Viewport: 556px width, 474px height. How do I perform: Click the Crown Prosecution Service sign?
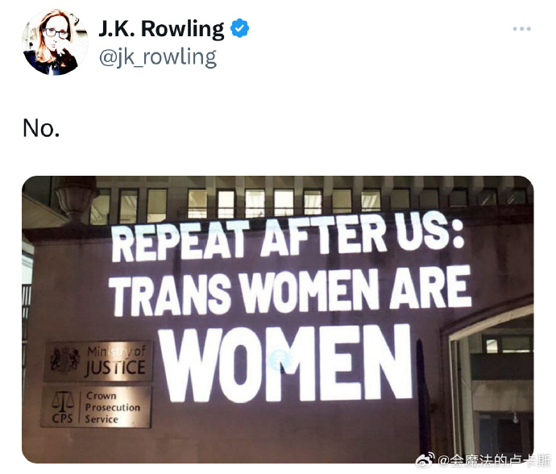tap(96, 407)
